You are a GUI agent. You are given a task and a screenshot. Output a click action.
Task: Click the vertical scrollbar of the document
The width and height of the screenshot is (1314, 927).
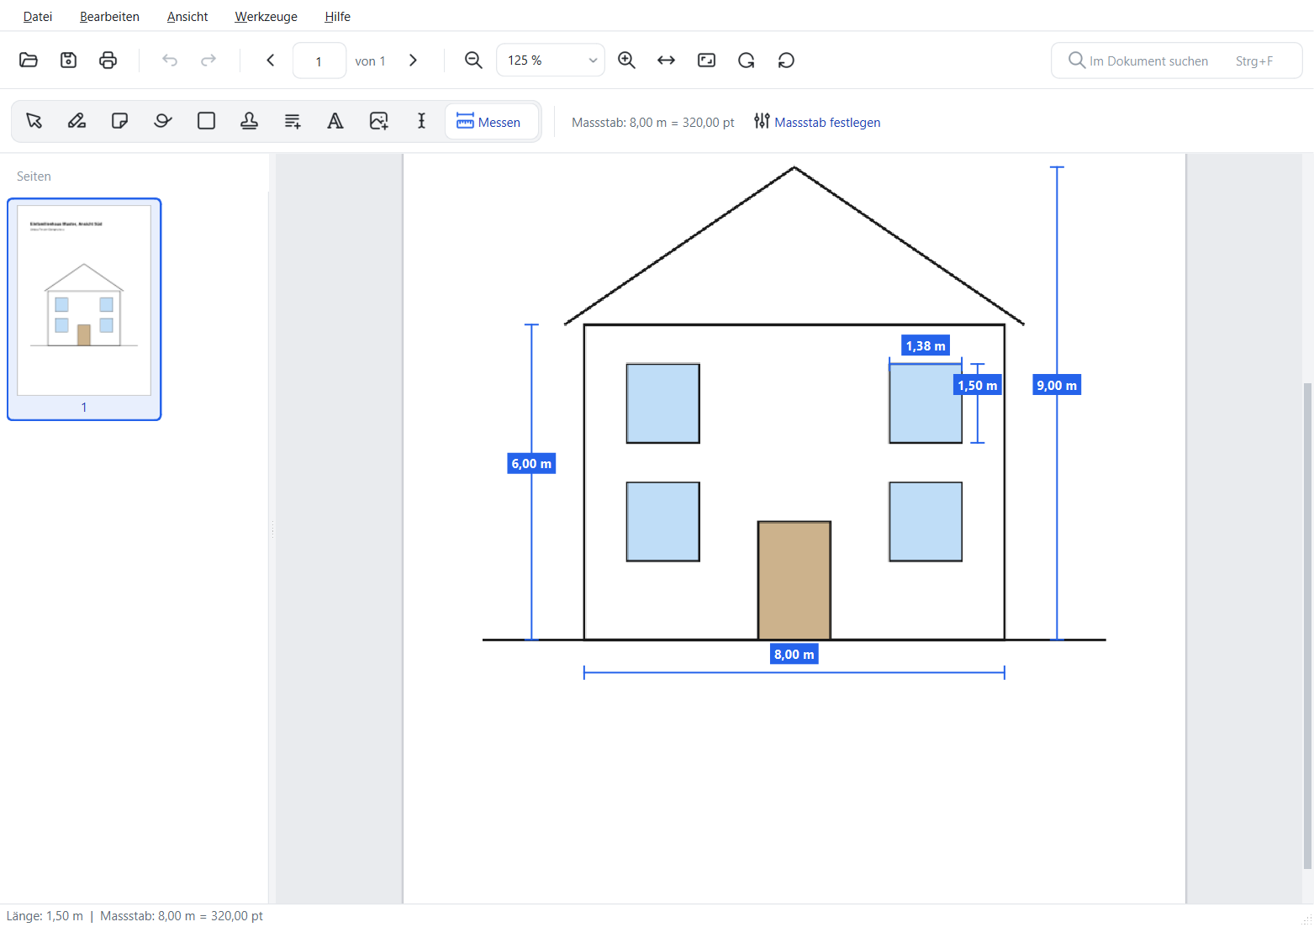click(x=1306, y=626)
